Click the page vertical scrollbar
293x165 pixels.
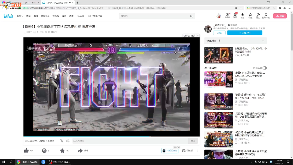292,32
